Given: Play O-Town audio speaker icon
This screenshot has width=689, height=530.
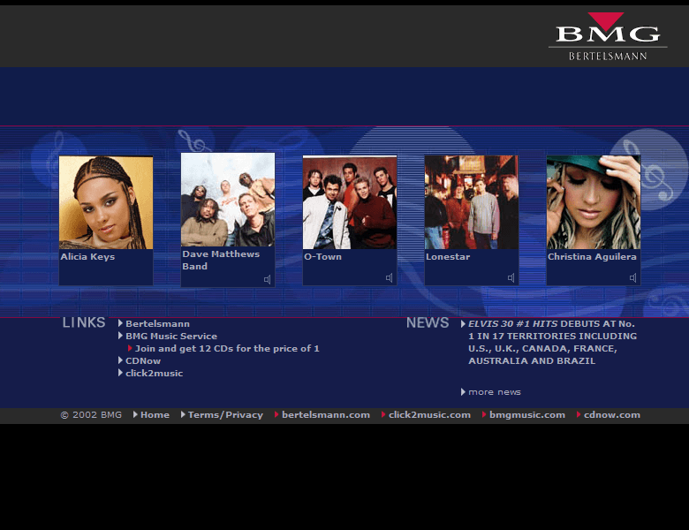Looking at the screenshot, I should tap(390, 277).
